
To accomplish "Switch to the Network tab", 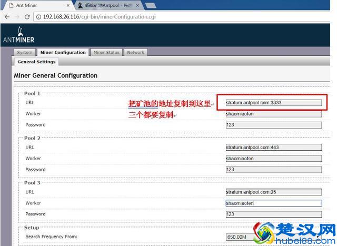I will [x=135, y=53].
